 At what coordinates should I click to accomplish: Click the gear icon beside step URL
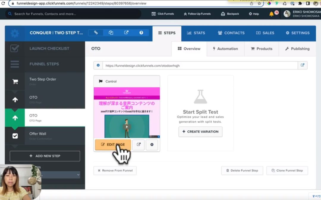click(x=98, y=65)
